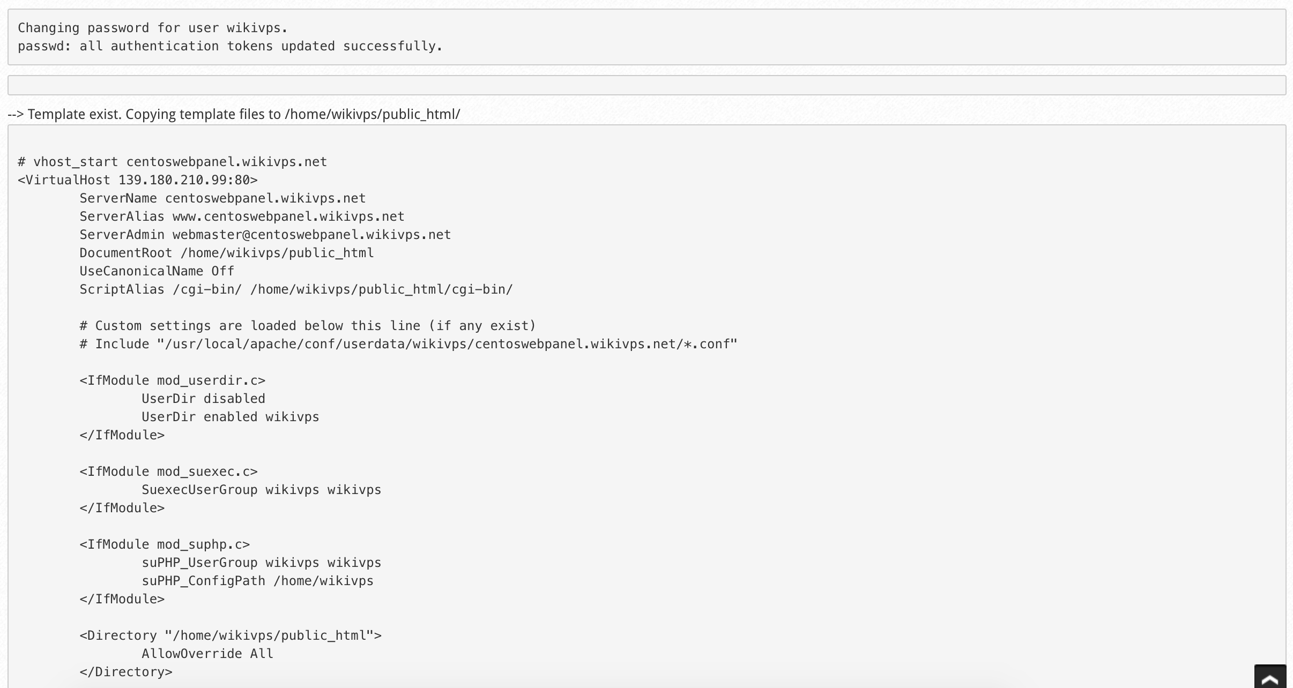Click the 'UserDir enabled wikivps' line
The image size is (1293, 688).
(231, 417)
